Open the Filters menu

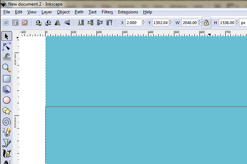(107, 12)
